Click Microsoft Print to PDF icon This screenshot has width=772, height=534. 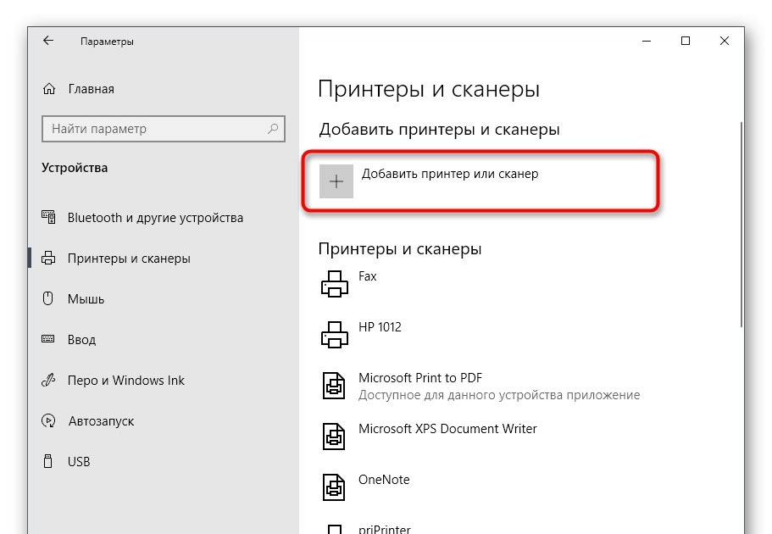click(x=334, y=385)
